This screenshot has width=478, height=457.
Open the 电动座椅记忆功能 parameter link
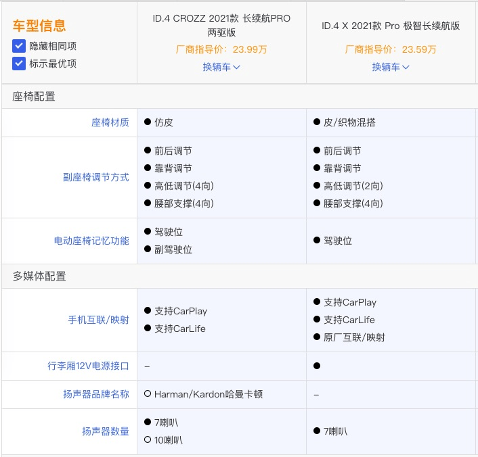click(91, 241)
